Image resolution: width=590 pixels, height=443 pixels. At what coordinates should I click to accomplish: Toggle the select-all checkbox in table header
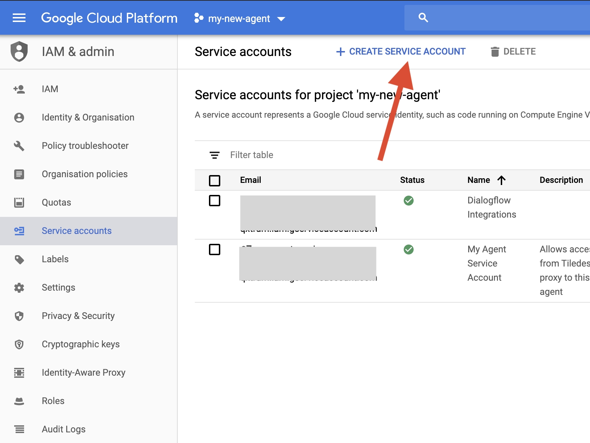click(215, 180)
